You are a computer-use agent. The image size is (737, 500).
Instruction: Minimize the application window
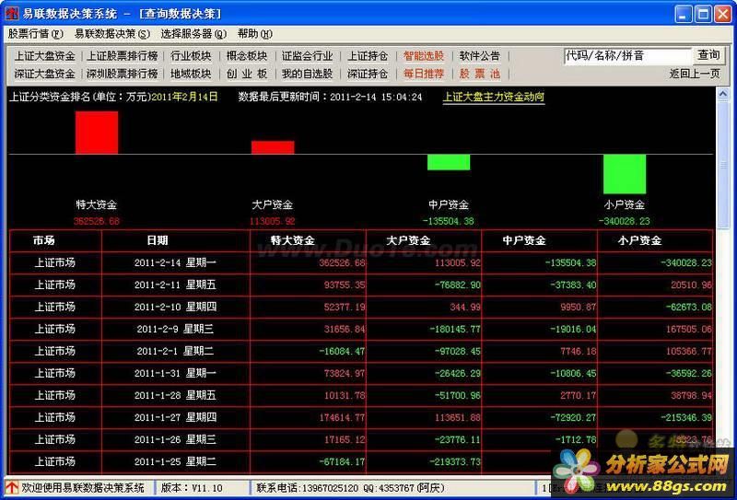(x=684, y=14)
